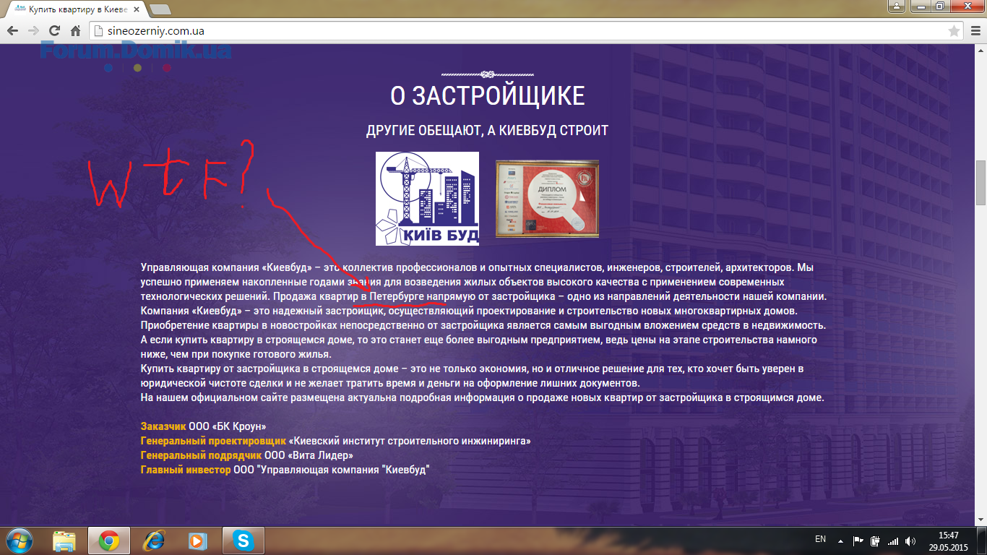The image size is (987, 555).
Task: Click the Генеральный подрядчик label
Action: (x=201, y=455)
